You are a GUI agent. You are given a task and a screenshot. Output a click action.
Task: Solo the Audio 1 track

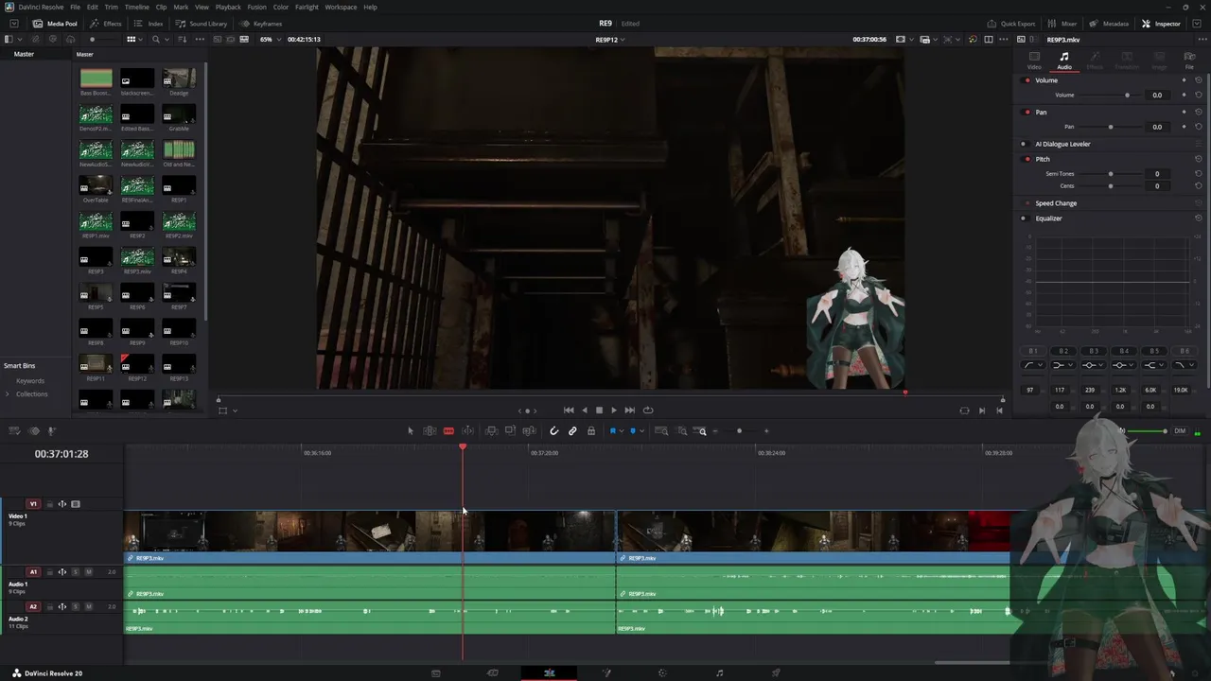click(x=76, y=571)
